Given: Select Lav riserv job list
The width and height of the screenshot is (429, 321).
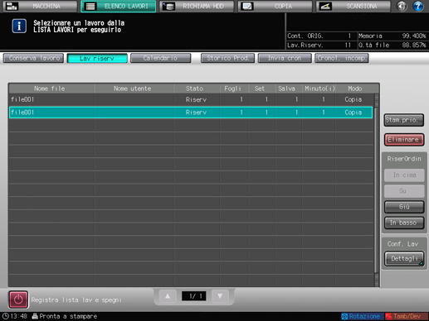Looking at the screenshot, I should coord(97,58).
